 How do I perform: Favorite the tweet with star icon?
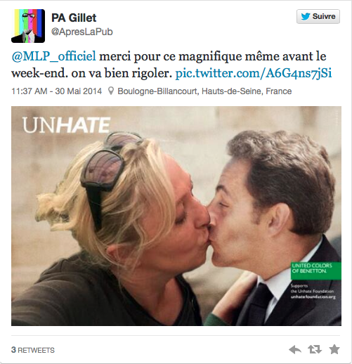click(x=334, y=349)
